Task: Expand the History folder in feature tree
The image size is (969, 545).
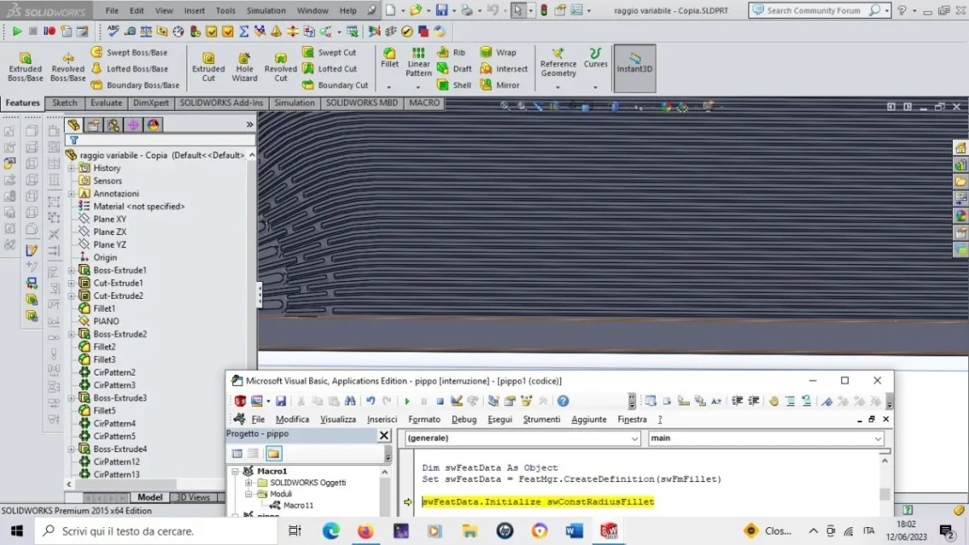Action: (72, 168)
